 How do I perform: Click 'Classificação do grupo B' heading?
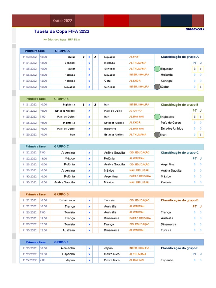pos(180,105)
